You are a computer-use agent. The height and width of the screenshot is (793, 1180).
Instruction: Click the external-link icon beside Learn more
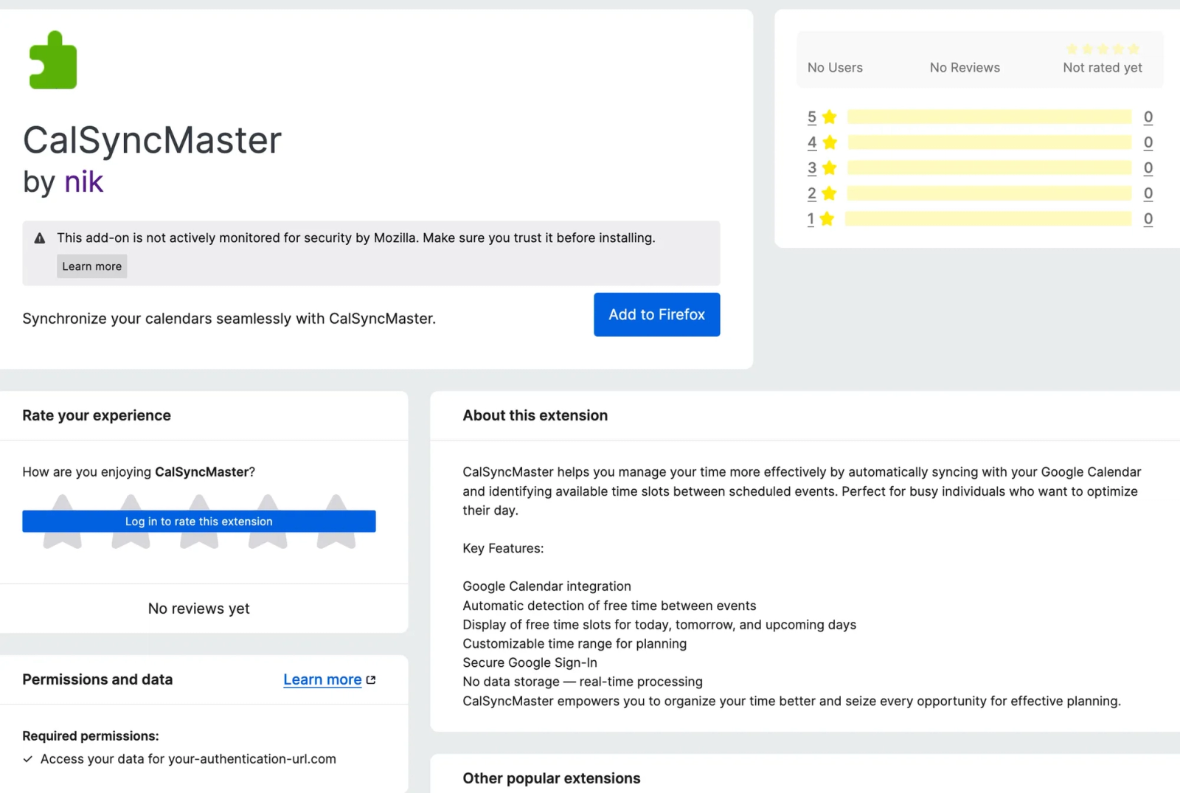click(371, 680)
